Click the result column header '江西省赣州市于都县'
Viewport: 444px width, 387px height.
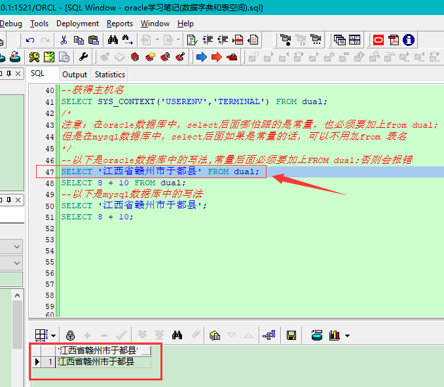click(103, 351)
